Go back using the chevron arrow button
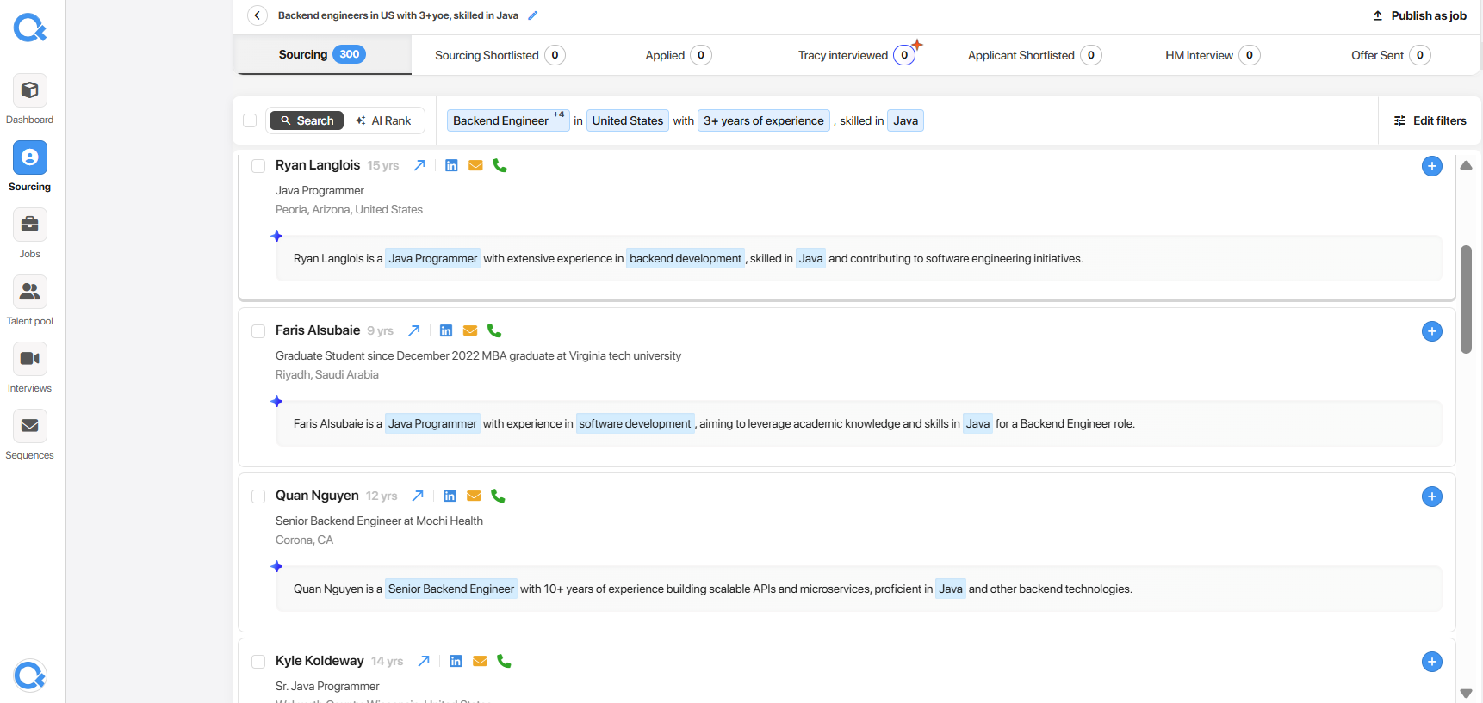The image size is (1483, 703). pyautogui.click(x=257, y=15)
